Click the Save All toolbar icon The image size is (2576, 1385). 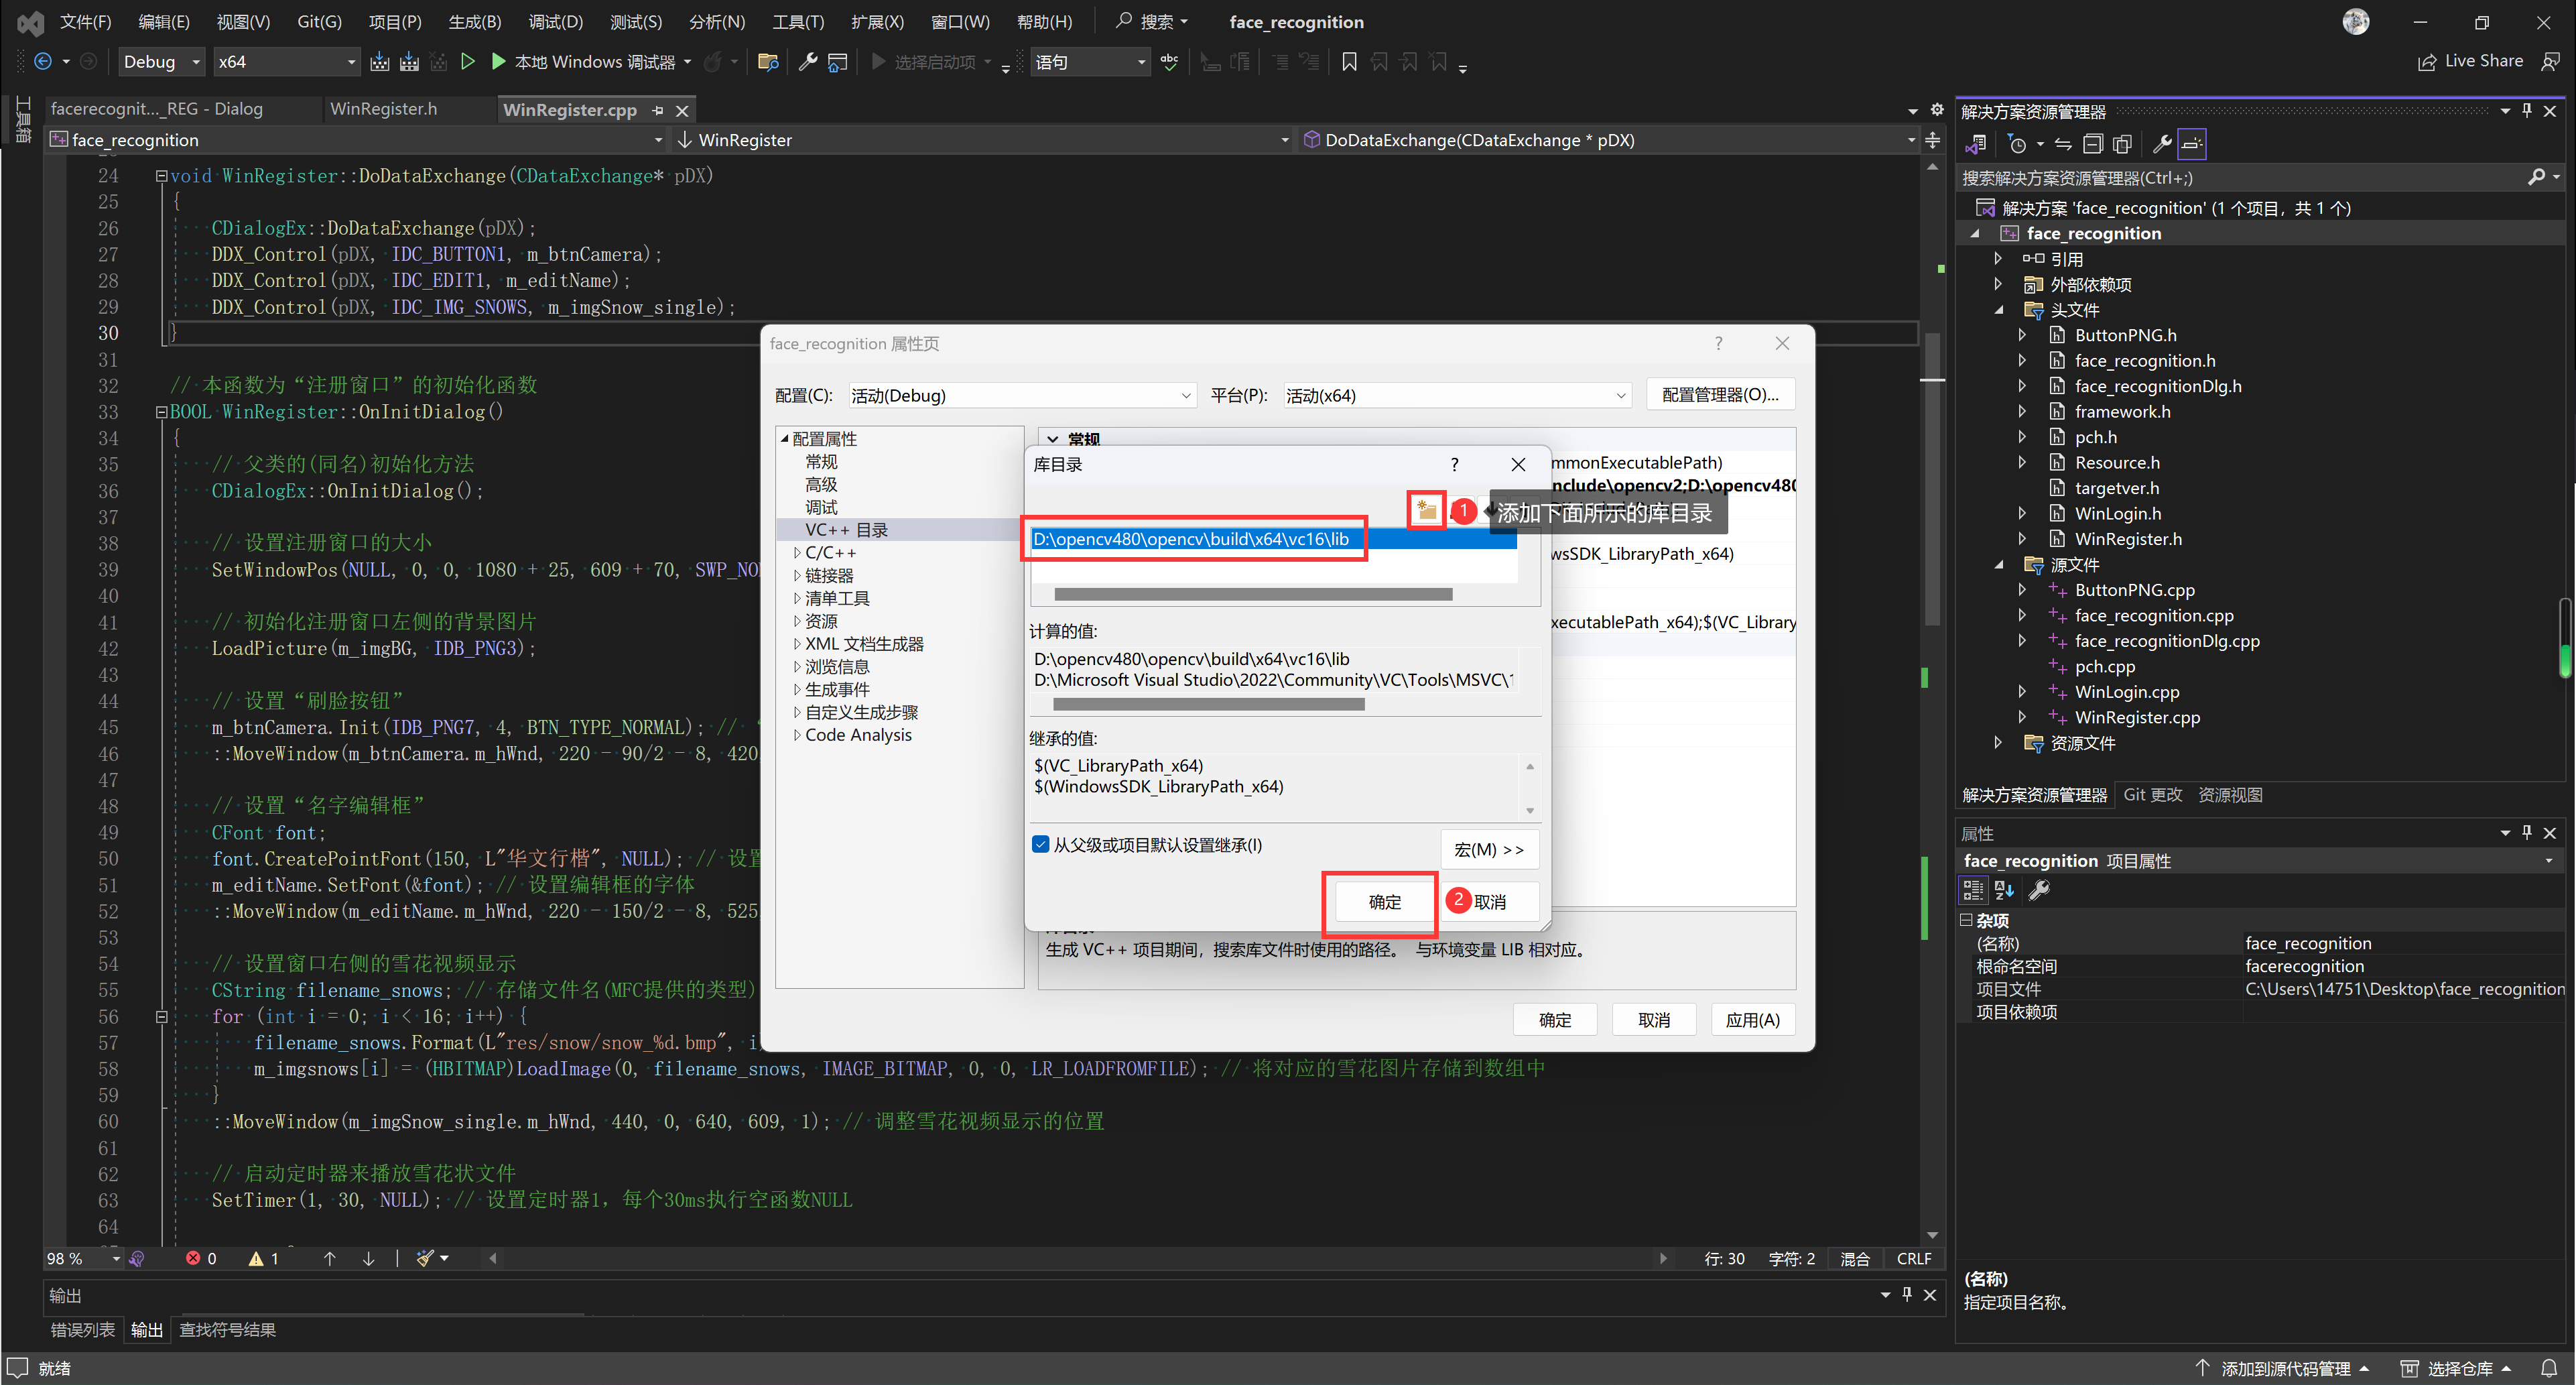[409, 61]
